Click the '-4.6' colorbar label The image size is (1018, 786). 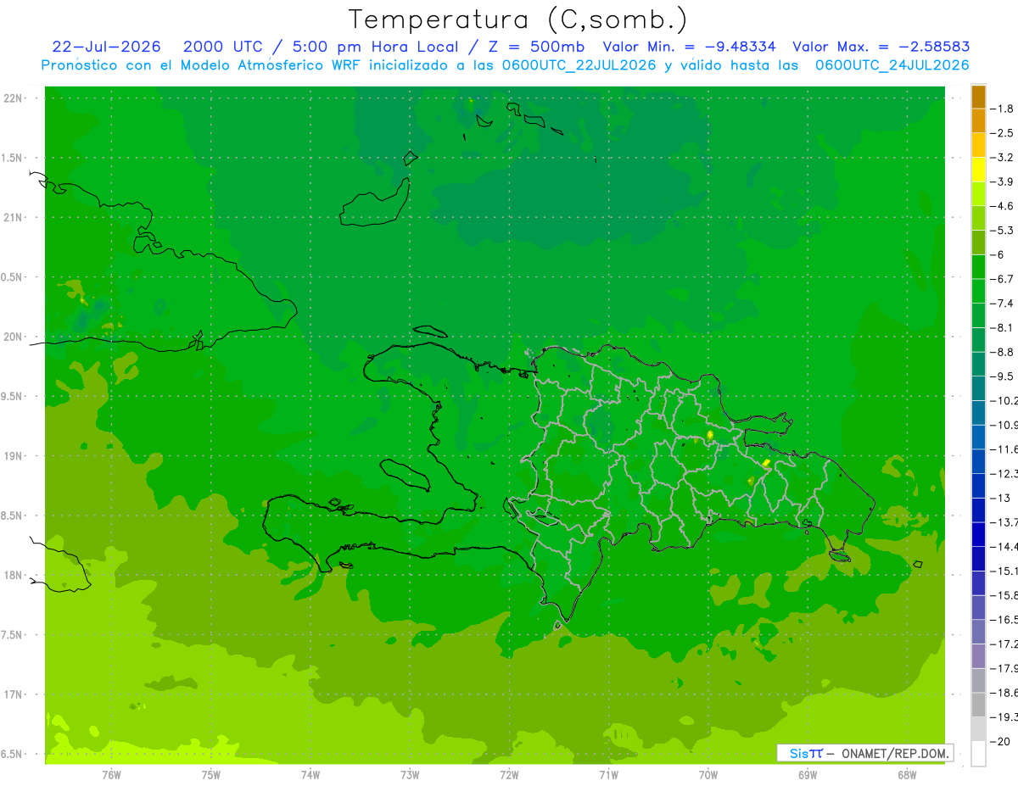click(1002, 206)
